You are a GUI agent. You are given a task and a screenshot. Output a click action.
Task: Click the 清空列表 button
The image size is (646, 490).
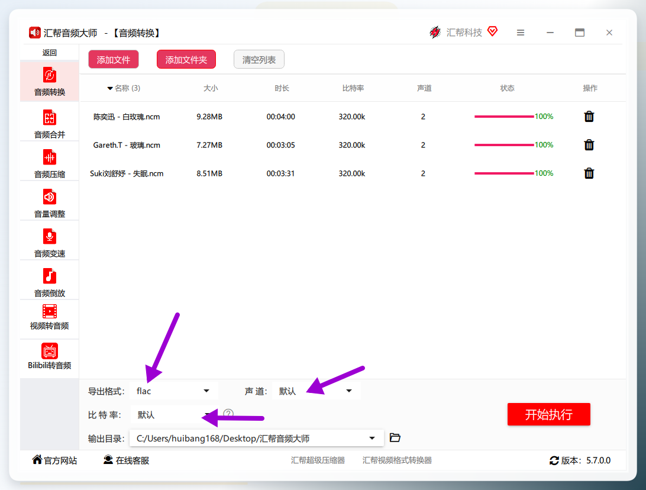pos(259,60)
